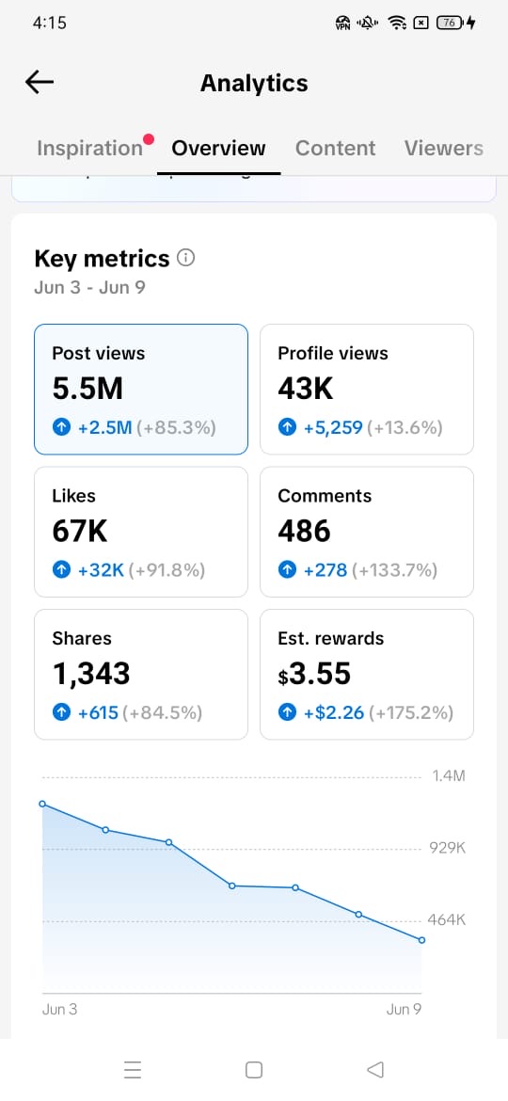Tap the Android home square icon
Screen dimensions: 508x1101
pyautogui.click(x=254, y=1069)
